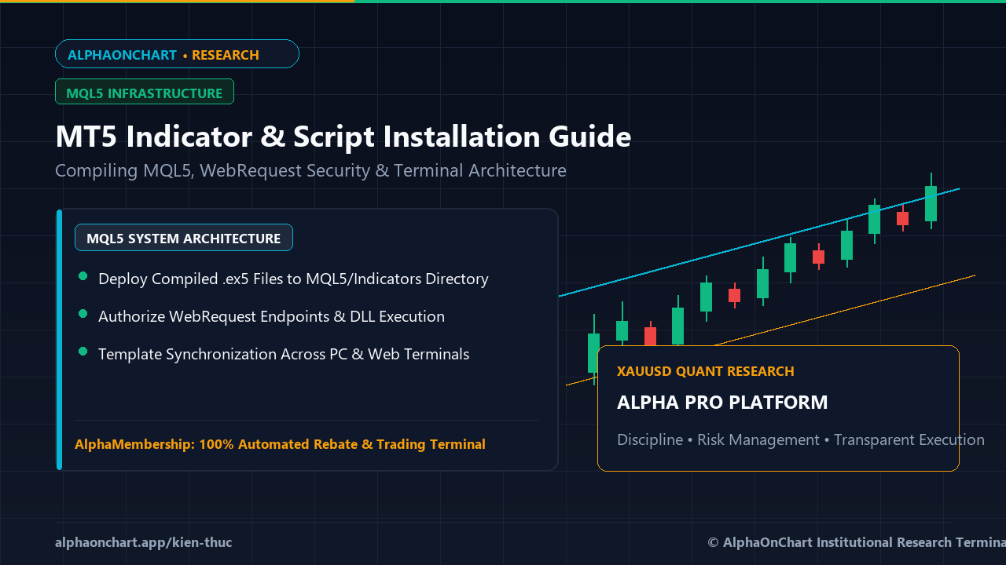Click the © AlphaOnChart Institutional Research footer text
The width and height of the screenshot is (1006, 565).
click(857, 542)
